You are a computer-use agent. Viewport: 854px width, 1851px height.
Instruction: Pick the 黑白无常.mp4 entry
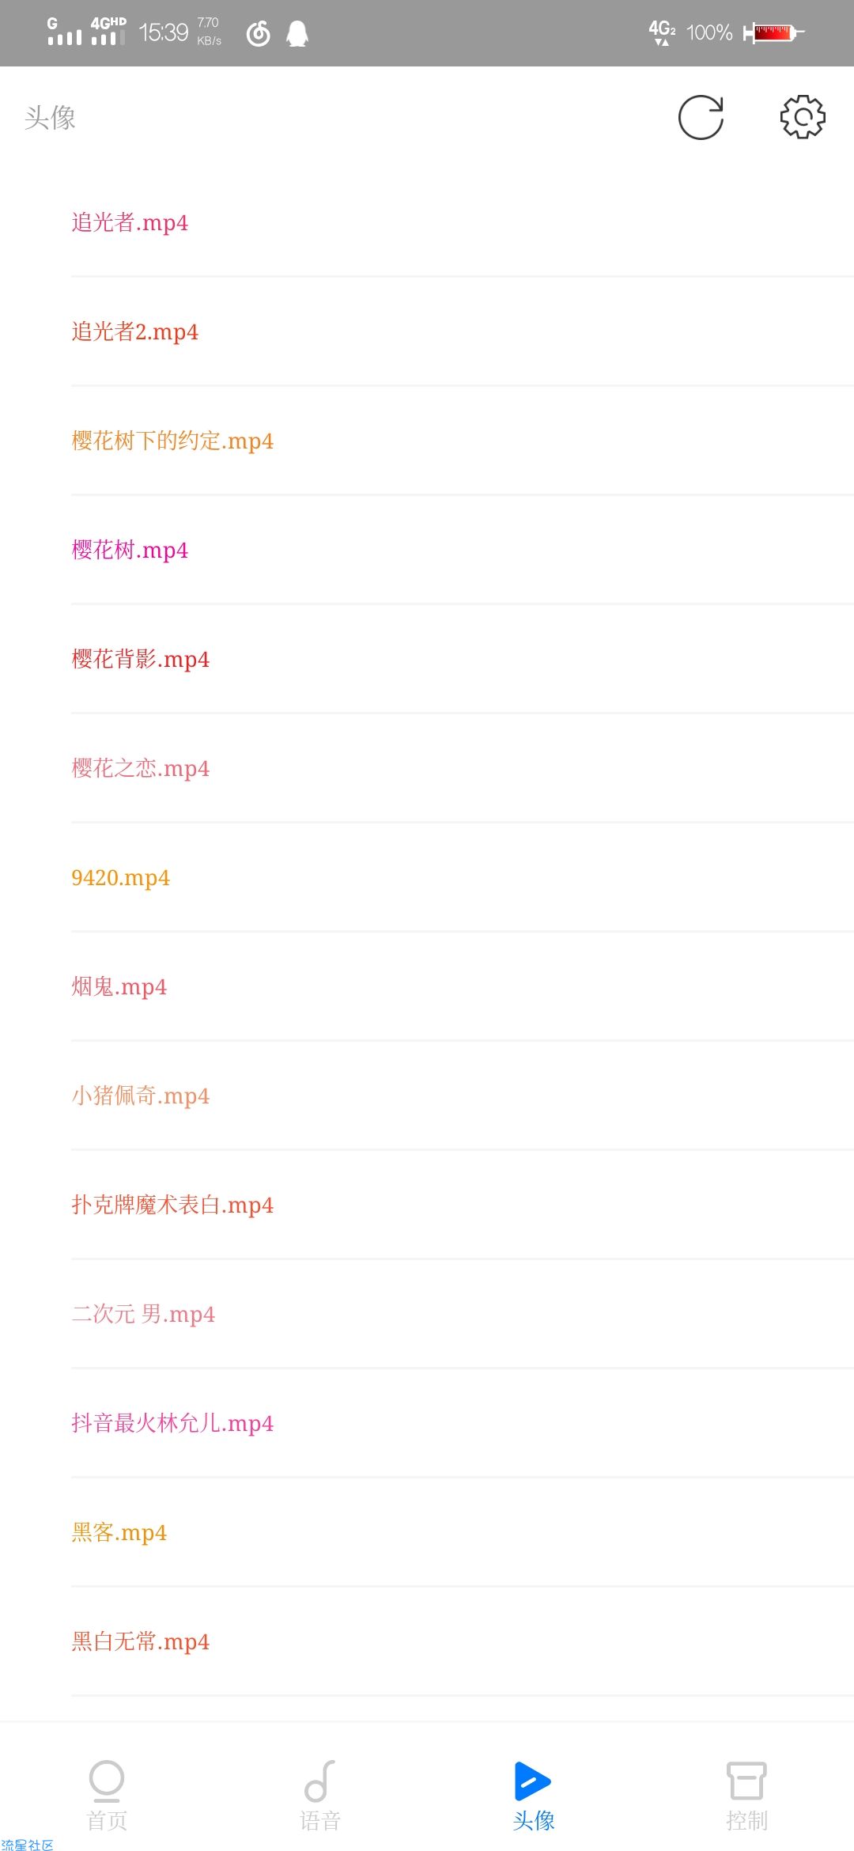pos(463,1641)
